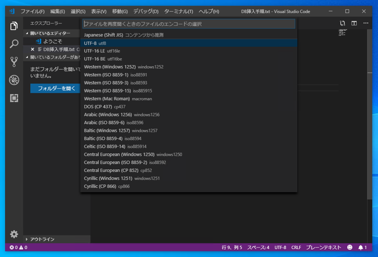The width and height of the screenshot is (378, 257).
Task: Open the Explorer view in the activity bar
Action: pos(14,26)
